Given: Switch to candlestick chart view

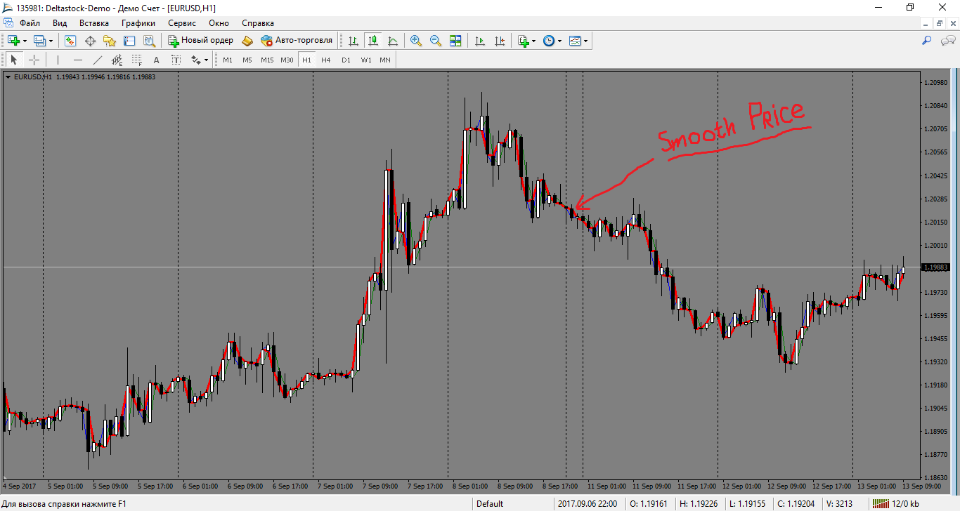Looking at the screenshot, I should [373, 41].
